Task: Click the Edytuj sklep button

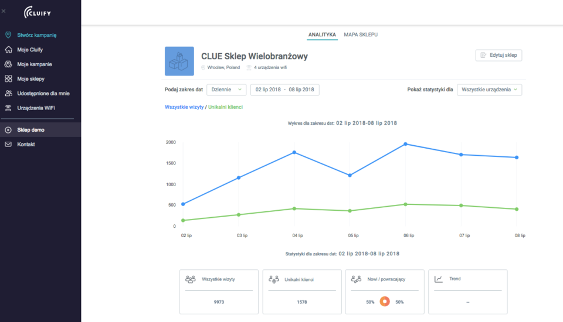Action: pos(498,55)
